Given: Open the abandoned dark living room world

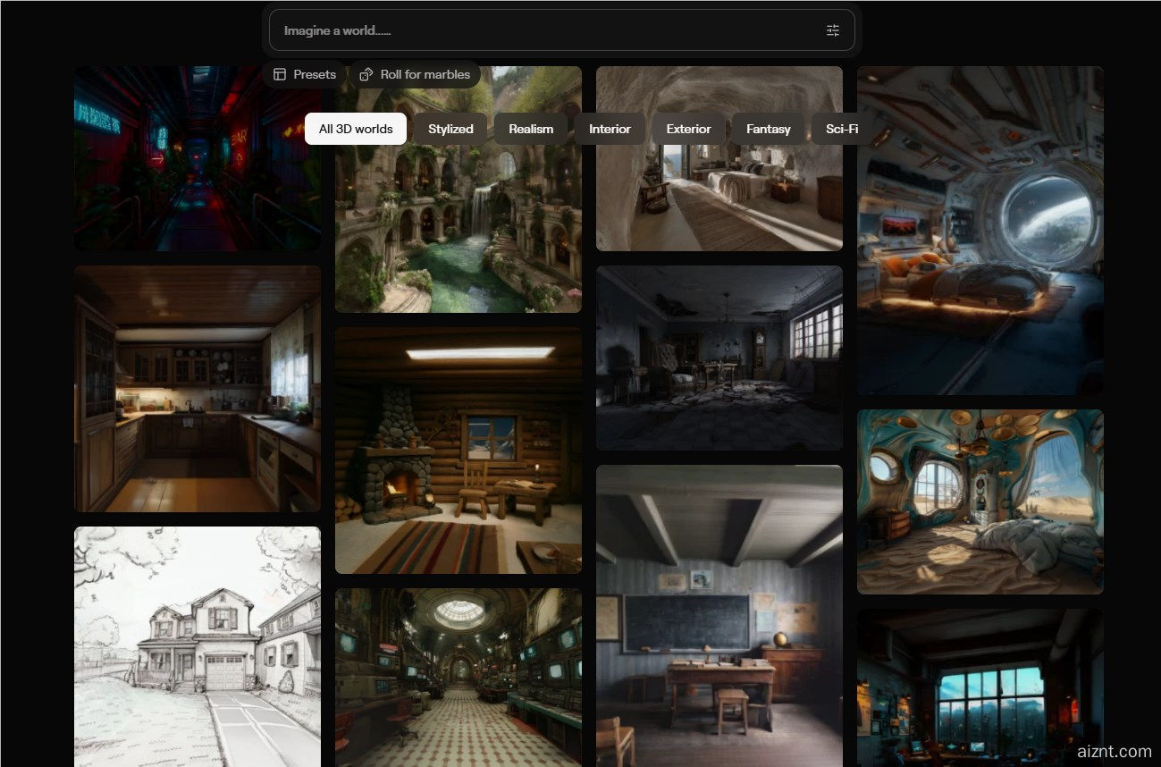Looking at the screenshot, I should pyautogui.click(x=719, y=358).
